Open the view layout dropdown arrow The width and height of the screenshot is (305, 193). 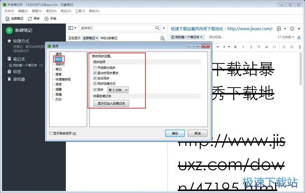[75, 28]
